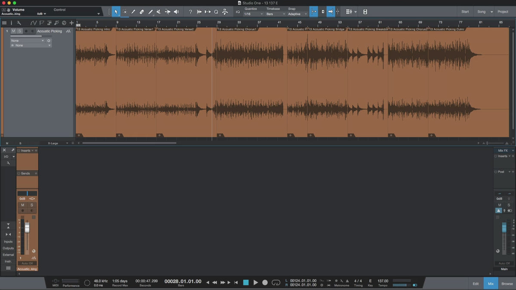
Task: Select the Listen tool speaker icon
Action: (176, 12)
